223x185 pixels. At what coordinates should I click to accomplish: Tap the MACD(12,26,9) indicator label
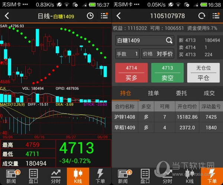(x=12, y=104)
